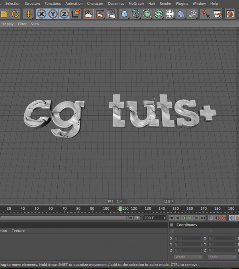The image size is (239, 269).
Task: Open the MoGraph menu
Action: tap(136, 4)
